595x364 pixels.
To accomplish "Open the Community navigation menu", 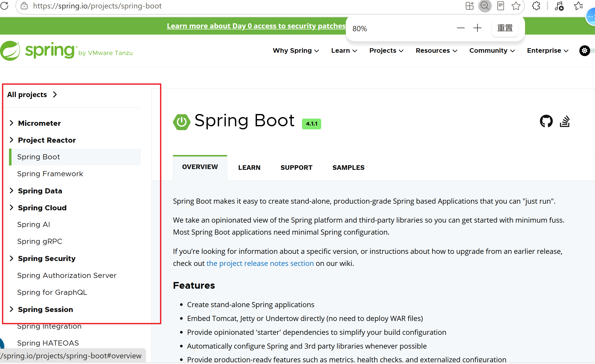I will [492, 51].
